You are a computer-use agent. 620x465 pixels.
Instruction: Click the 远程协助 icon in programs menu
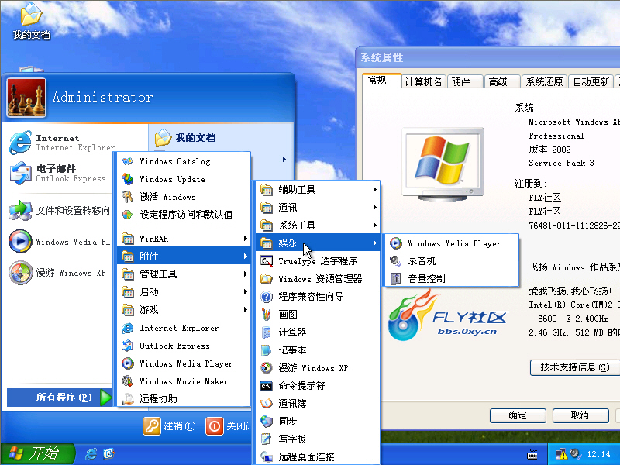127,399
